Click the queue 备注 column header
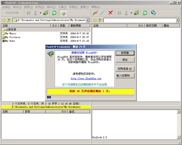This screenshot has height=145, width=182. [79, 112]
